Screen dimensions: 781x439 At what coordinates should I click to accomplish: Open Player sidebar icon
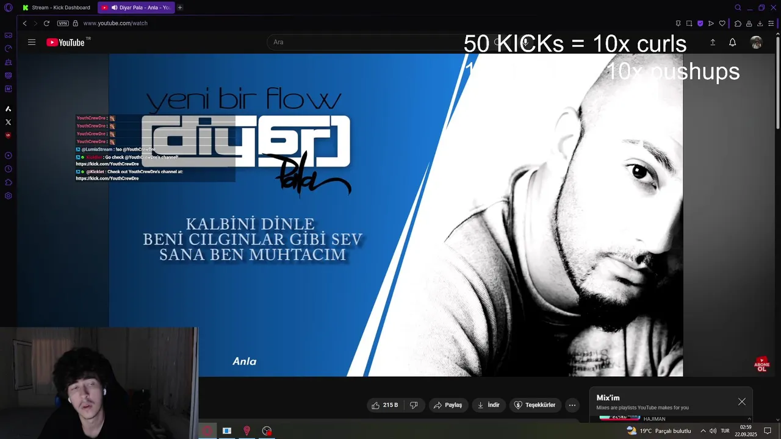point(9,155)
